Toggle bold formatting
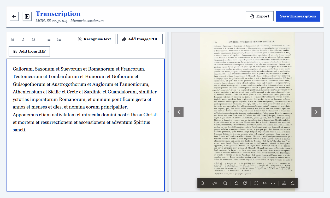 click(13, 39)
